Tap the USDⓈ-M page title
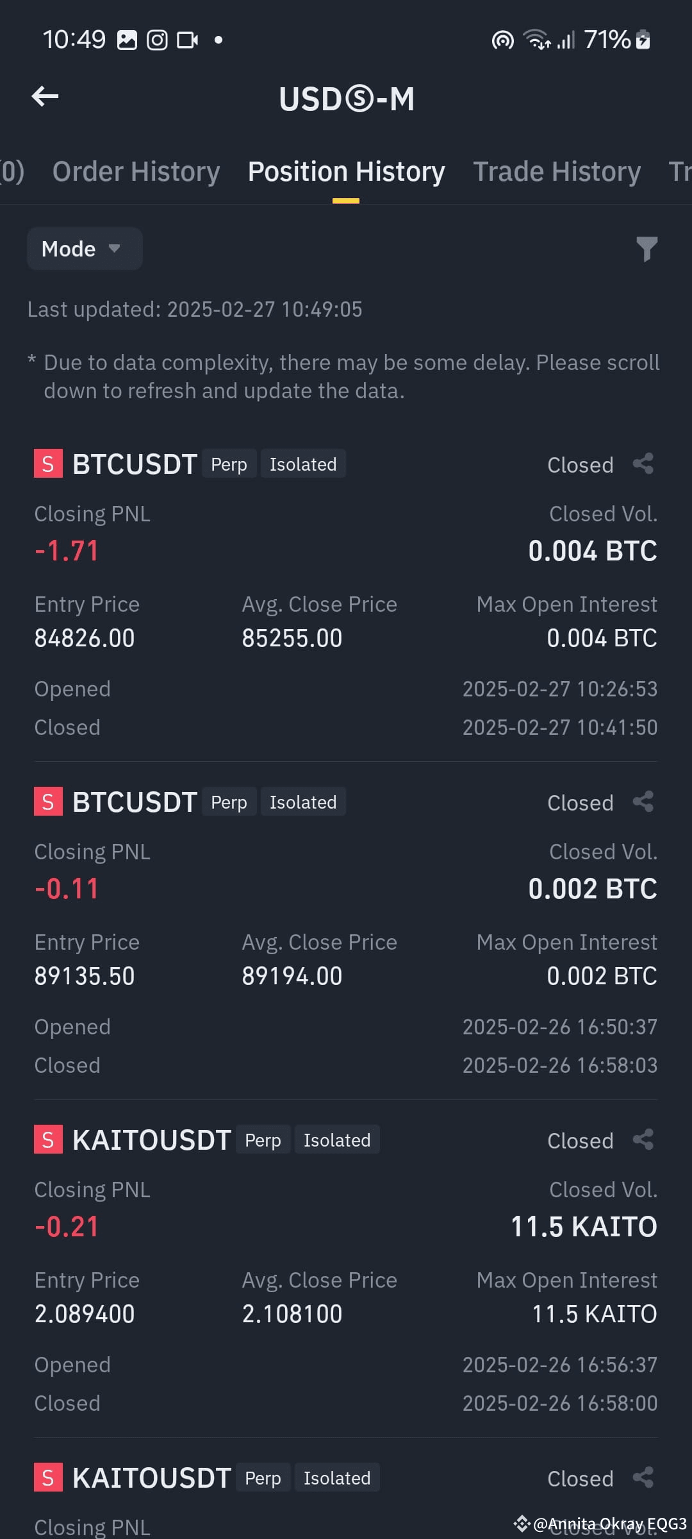 [x=347, y=99]
